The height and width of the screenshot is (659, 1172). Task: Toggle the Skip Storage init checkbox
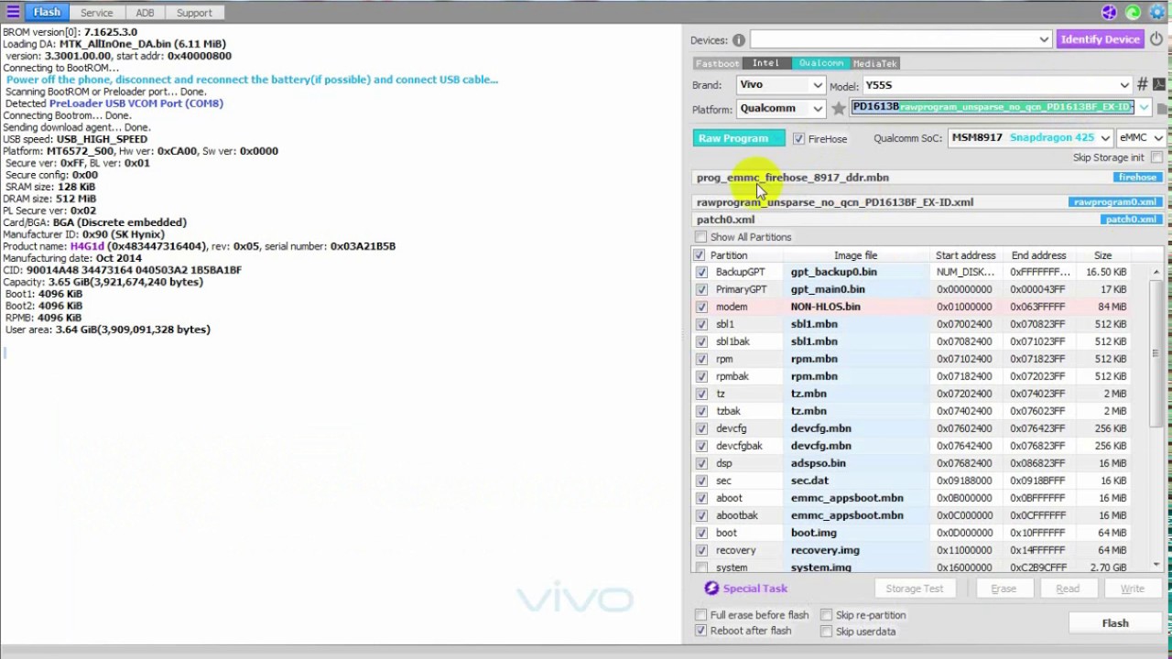[1156, 157]
